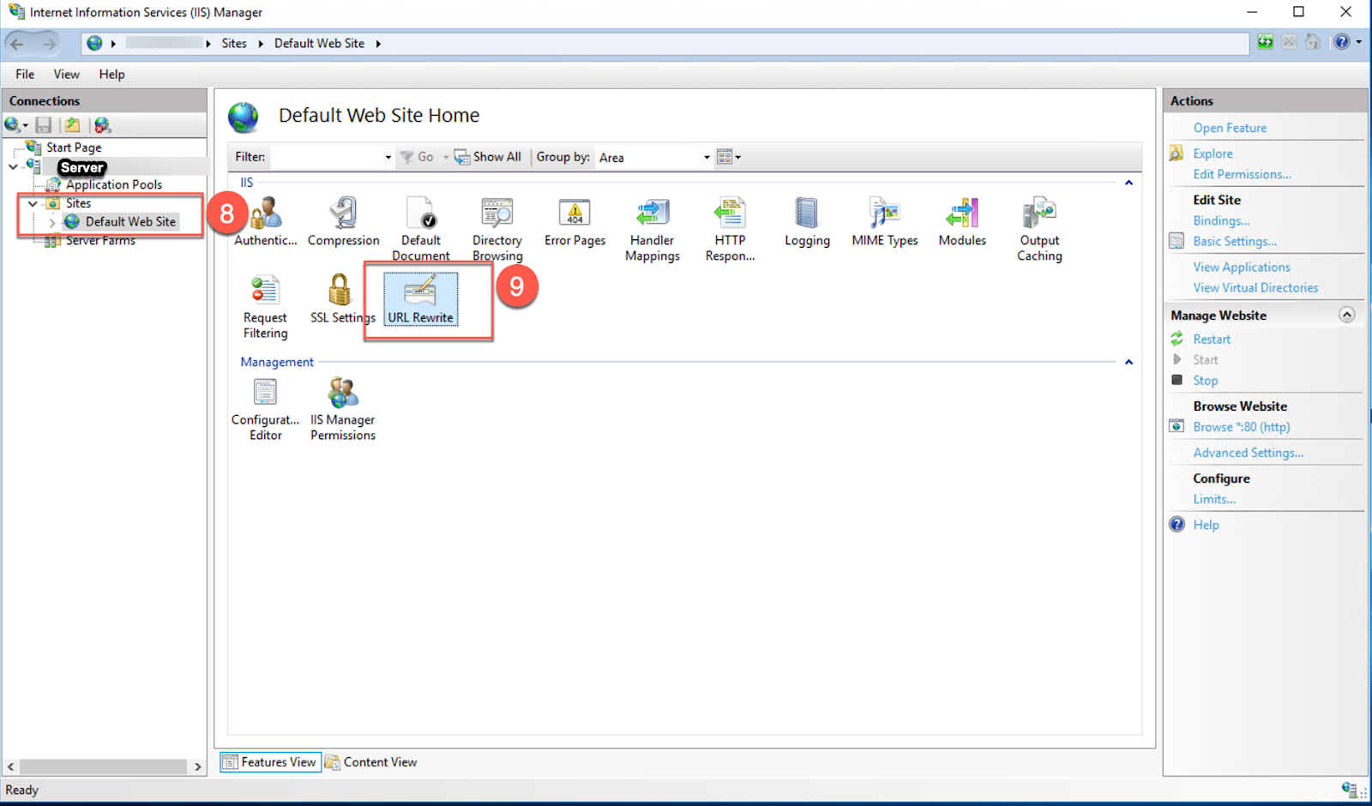Image resolution: width=1372 pixels, height=806 pixels.
Task: Open Handler Mappings feature
Action: [652, 228]
